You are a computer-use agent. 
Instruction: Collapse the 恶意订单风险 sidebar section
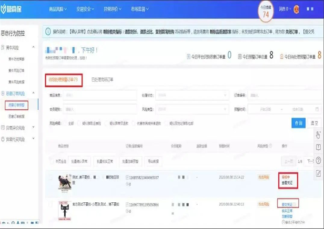[x=33, y=93]
